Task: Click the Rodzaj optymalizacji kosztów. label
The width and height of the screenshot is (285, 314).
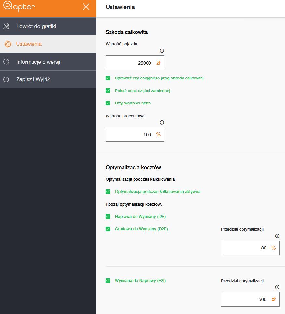Action: click(x=134, y=204)
